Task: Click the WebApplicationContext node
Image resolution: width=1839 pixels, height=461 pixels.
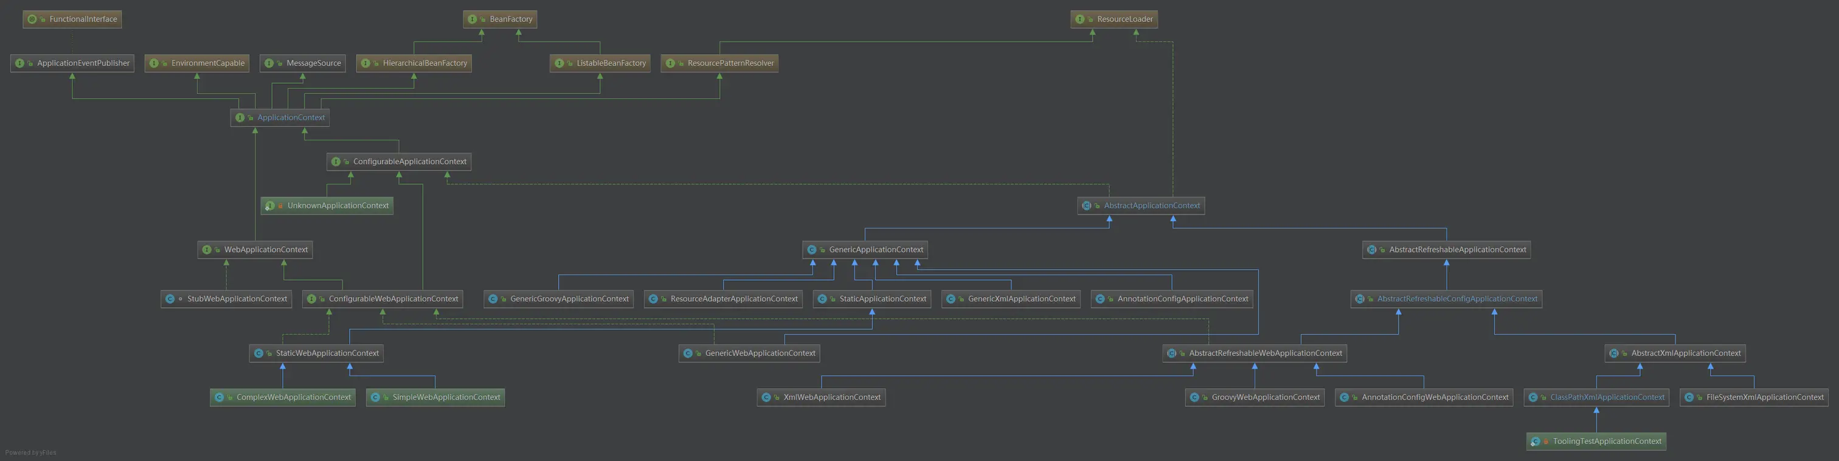Action: [255, 250]
